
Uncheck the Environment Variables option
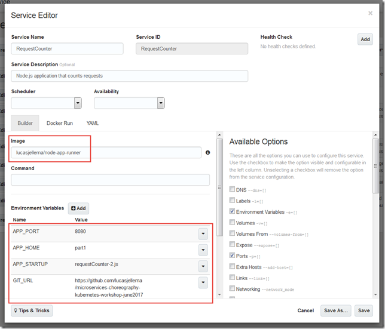click(233, 211)
